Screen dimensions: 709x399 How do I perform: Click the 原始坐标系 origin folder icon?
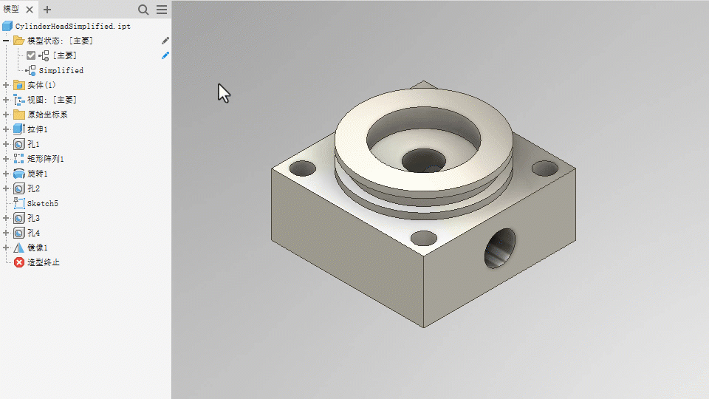(x=18, y=115)
